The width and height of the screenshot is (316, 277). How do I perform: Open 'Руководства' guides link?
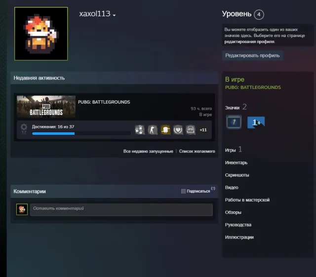(238, 225)
